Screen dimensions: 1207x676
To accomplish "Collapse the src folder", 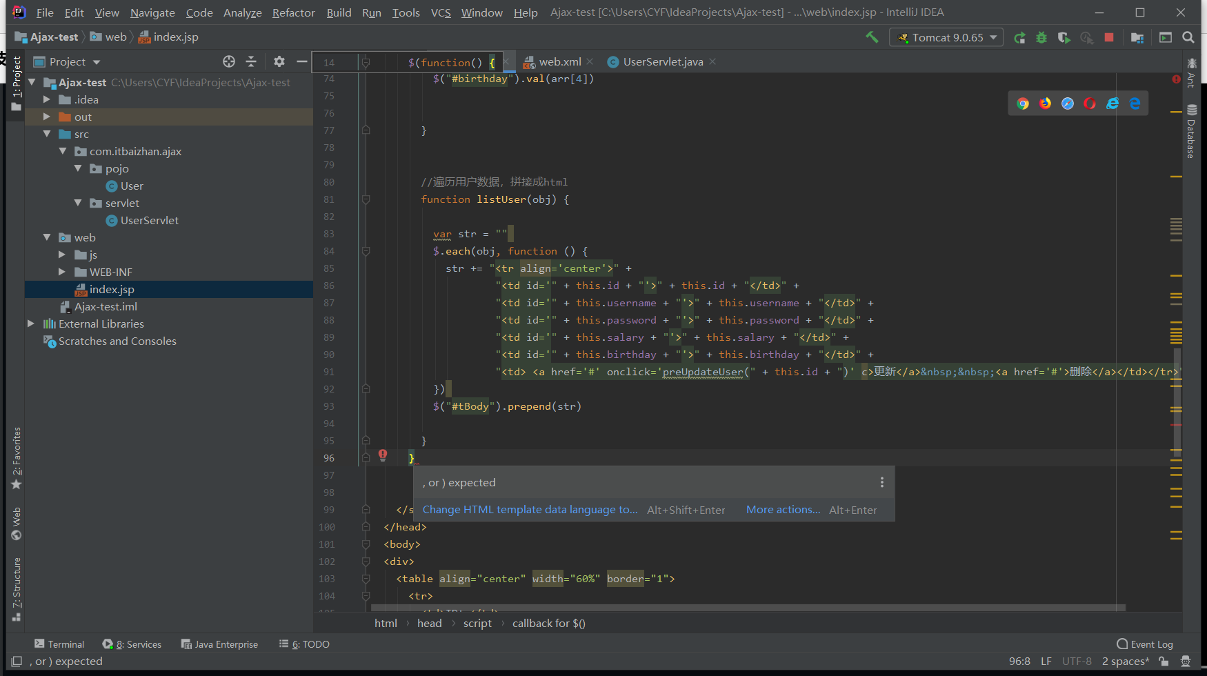I will click(47, 134).
